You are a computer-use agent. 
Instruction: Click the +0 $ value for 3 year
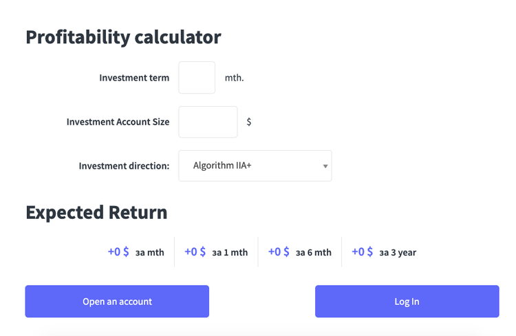363,252
